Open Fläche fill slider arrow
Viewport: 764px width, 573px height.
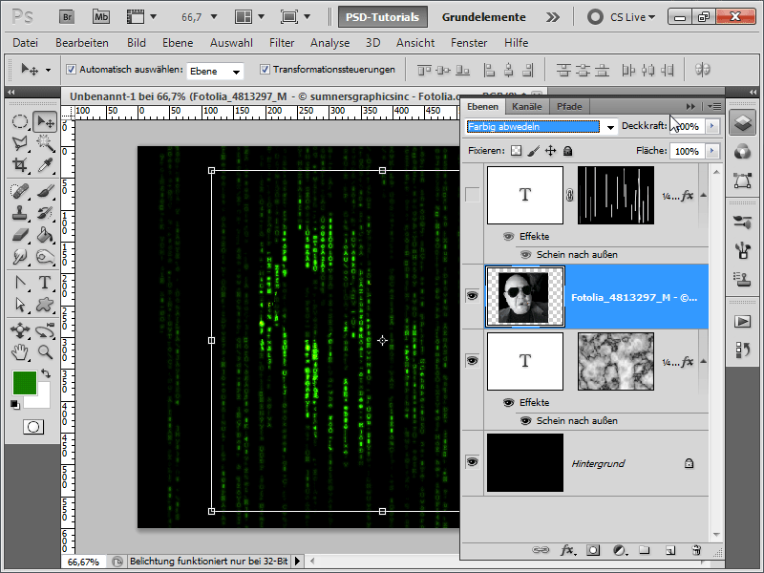coord(712,151)
